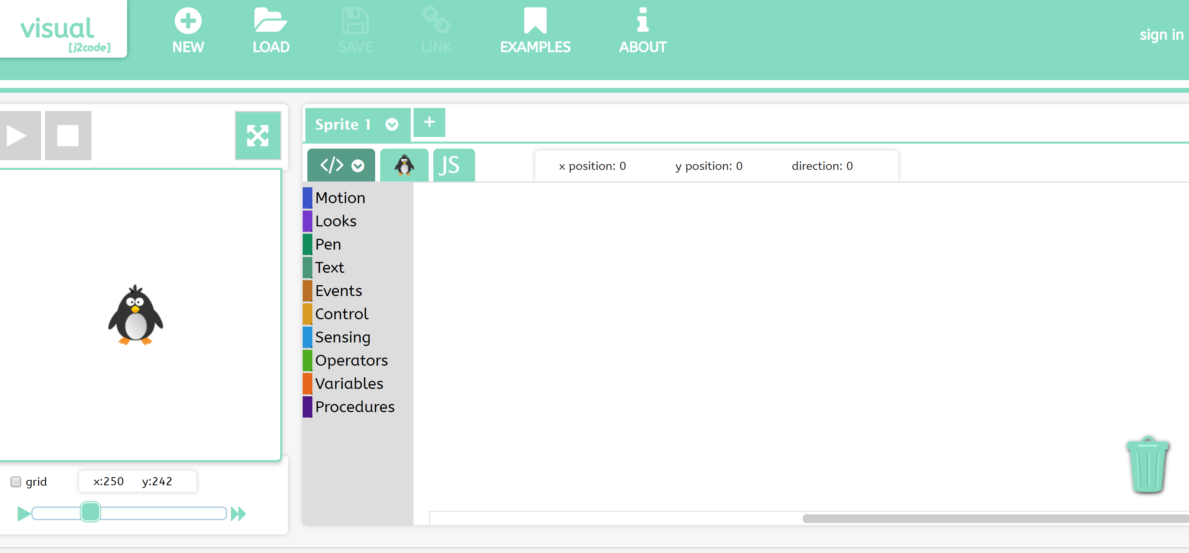Run the project with the play button

coord(19,135)
